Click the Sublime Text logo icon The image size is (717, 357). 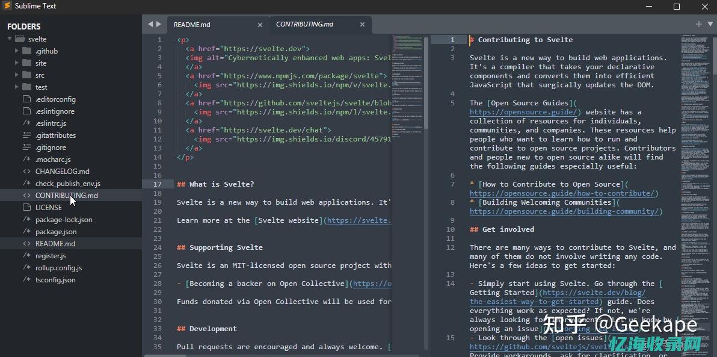tap(8, 6)
